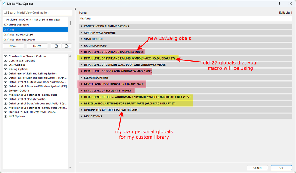Click the Name field containing Drafting
The image size is (296, 173).
click(185, 18)
